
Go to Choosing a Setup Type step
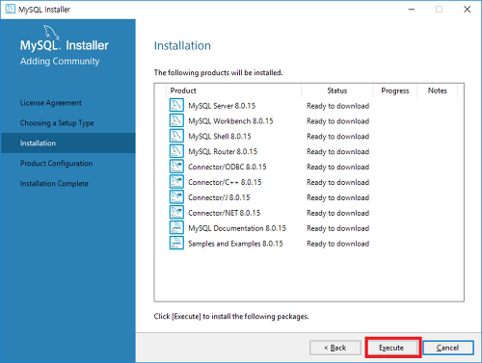click(57, 123)
